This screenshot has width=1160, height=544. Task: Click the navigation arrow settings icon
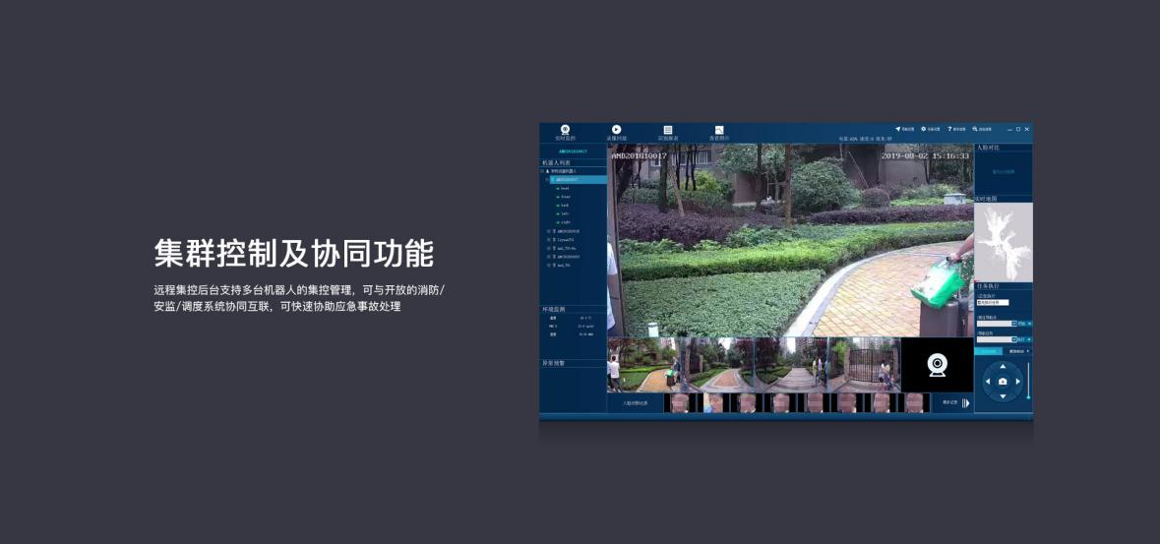click(x=898, y=129)
